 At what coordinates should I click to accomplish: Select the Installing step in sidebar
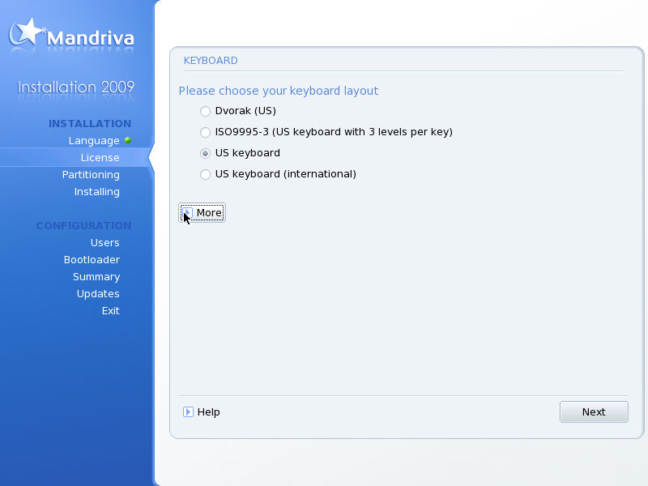96,192
